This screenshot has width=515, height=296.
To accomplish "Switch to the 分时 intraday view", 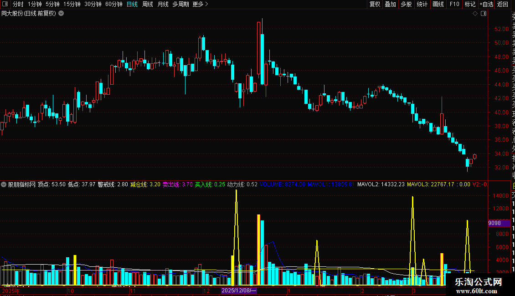I will tap(18, 4).
